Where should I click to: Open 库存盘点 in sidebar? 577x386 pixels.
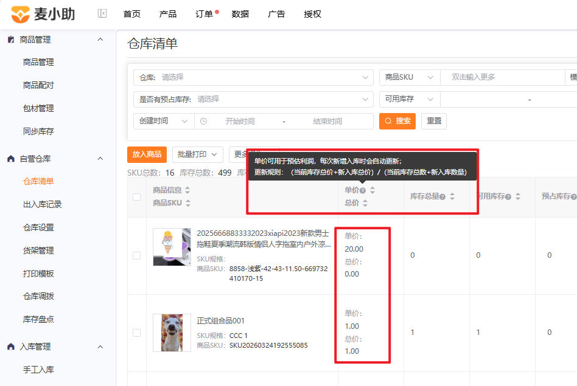[x=38, y=319]
